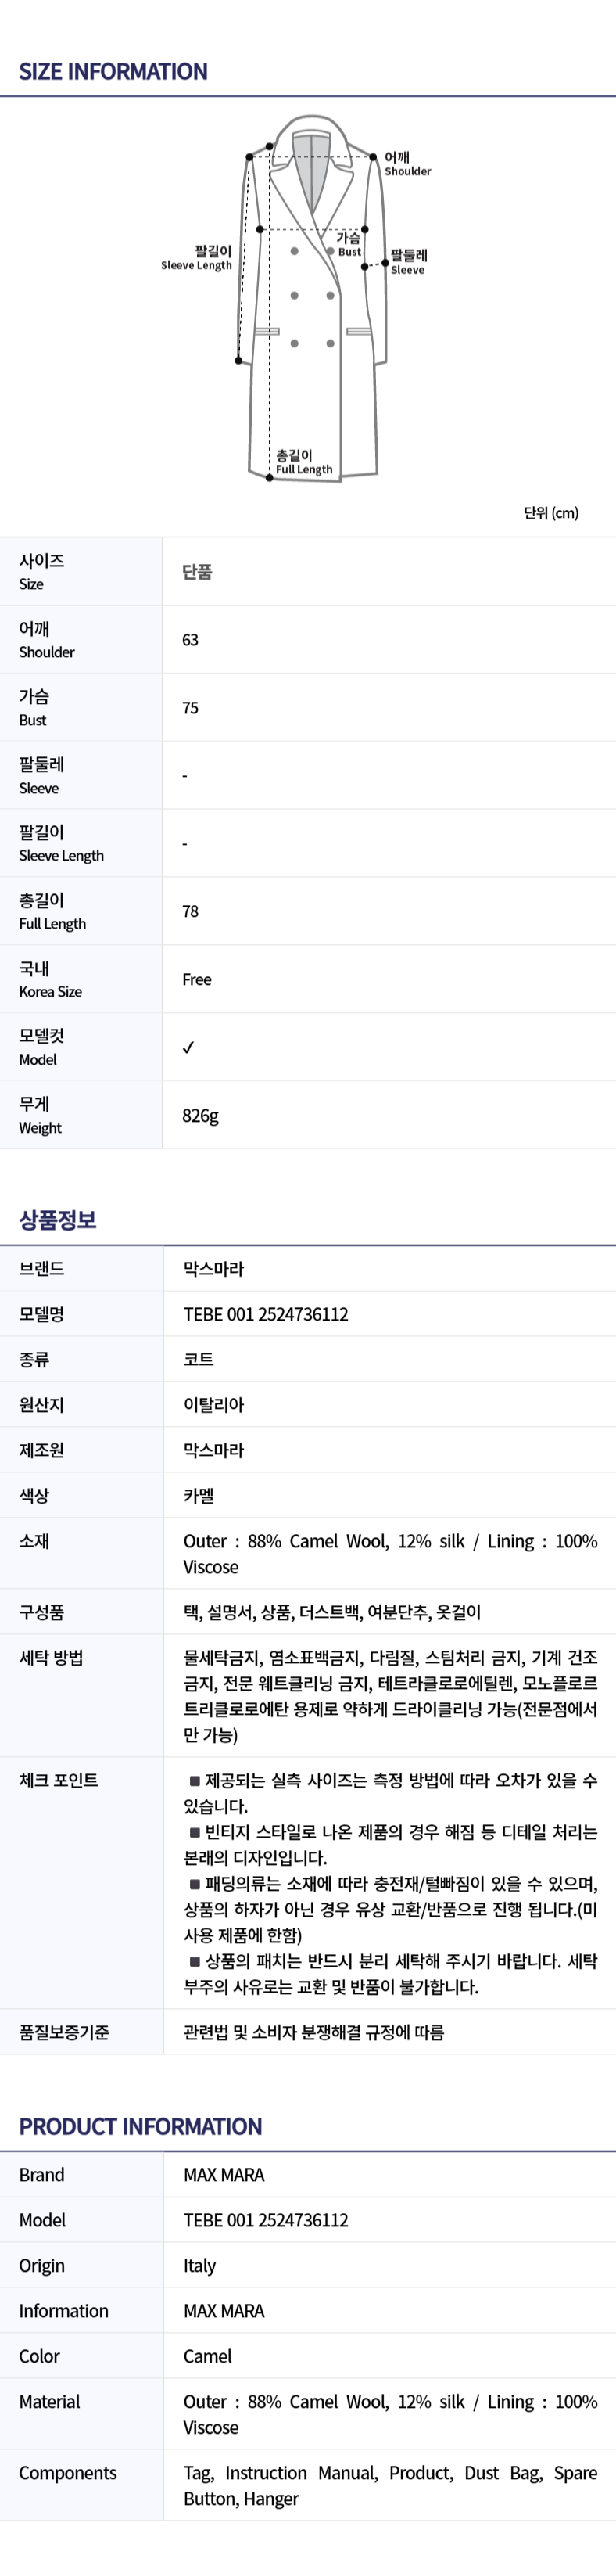616x2573 pixels.
Task: Click the 단위 (cm) unit label
Action: point(551,512)
